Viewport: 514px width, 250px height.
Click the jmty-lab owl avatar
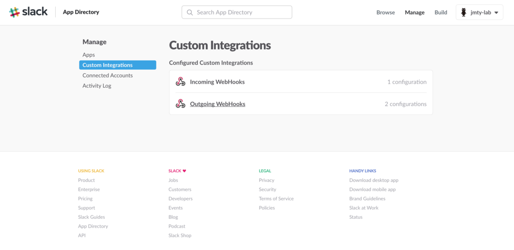tap(463, 13)
